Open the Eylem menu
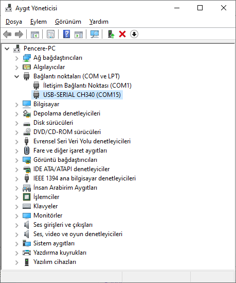236x283 pixels. tap(39, 22)
